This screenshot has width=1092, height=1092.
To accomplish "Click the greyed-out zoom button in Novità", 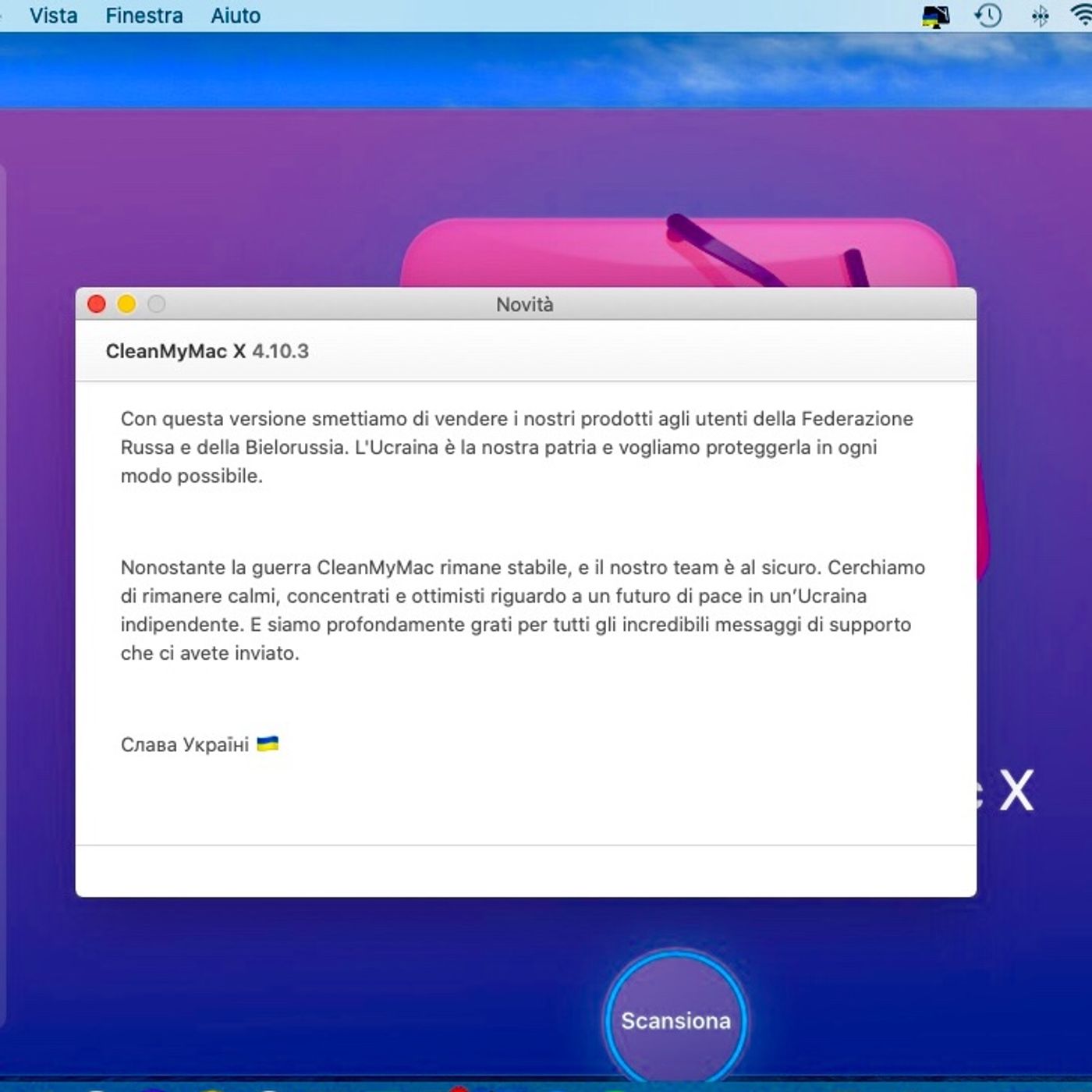I will [157, 304].
